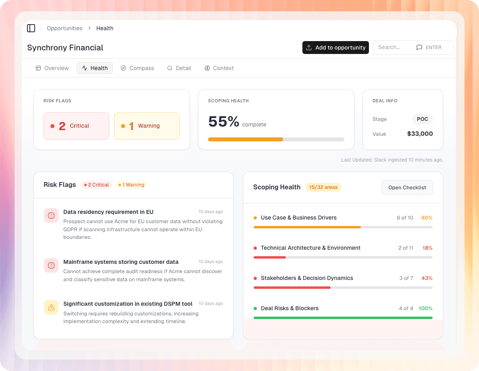Click the 1 Warning pill in Risk Flags
The height and width of the screenshot is (371, 479).
[131, 185]
